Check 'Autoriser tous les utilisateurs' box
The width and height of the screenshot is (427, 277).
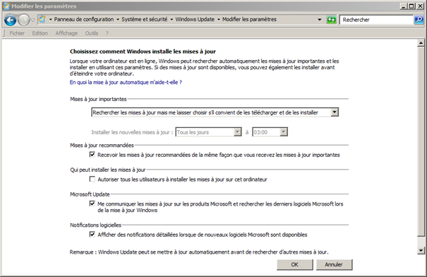click(92, 179)
